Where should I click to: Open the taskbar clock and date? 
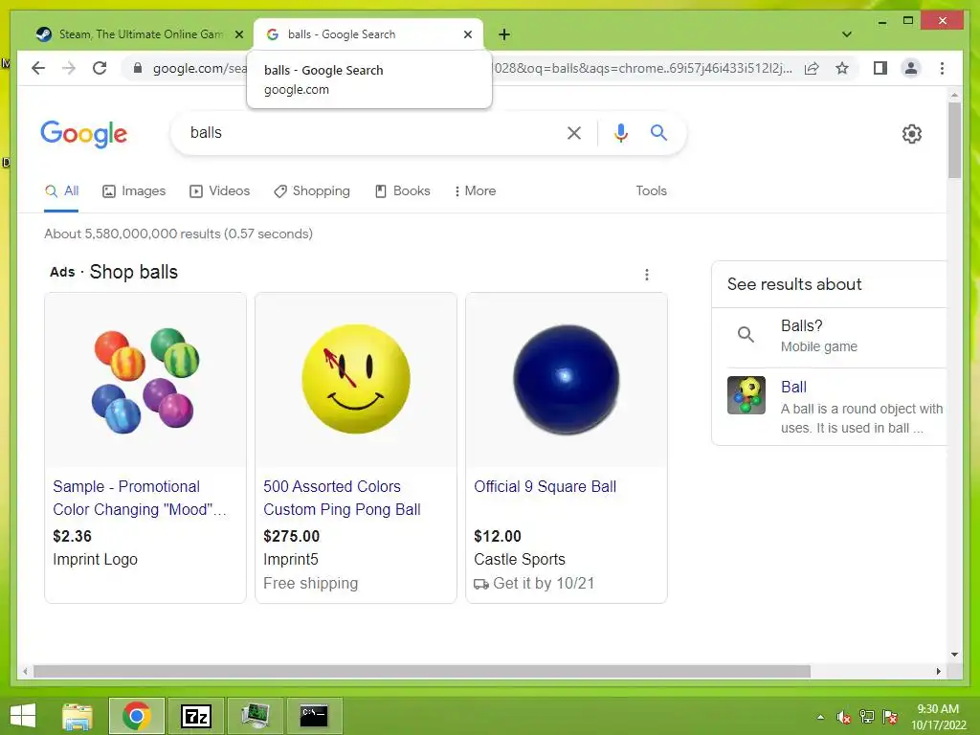[x=938, y=717]
